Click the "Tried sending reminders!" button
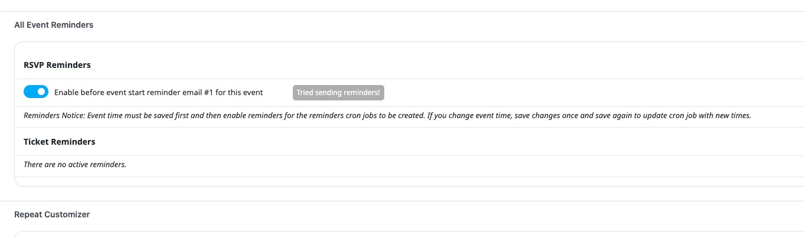 point(338,93)
